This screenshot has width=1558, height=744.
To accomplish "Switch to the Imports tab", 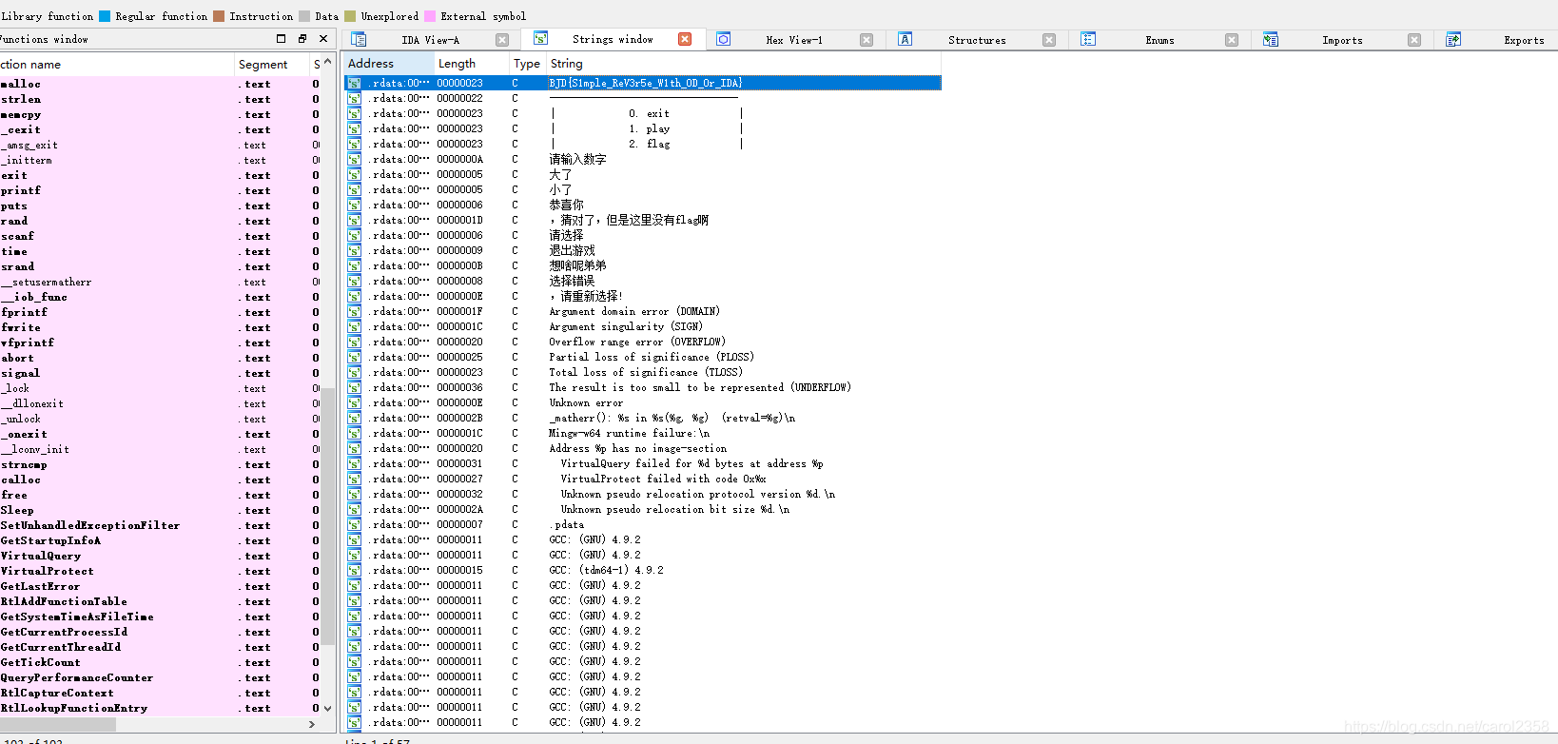I will (1342, 40).
